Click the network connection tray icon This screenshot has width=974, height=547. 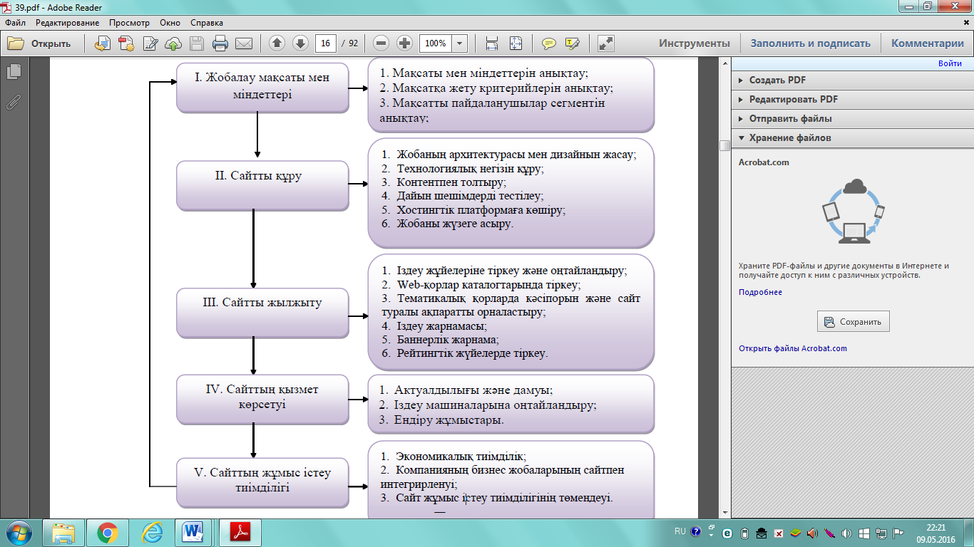[x=881, y=533]
